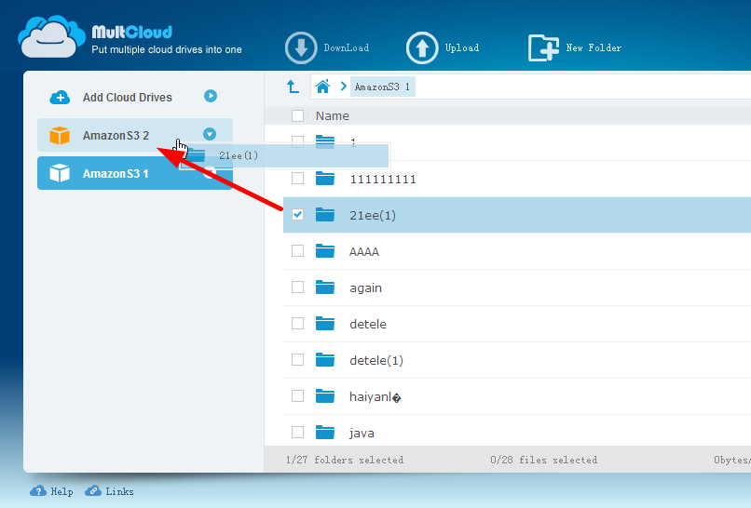Screen dimensions: 751x508
Task: Check the box for folder detele
Action: (x=297, y=324)
